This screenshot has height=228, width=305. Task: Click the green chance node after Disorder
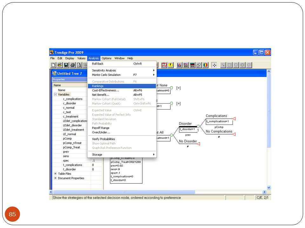pyautogui.click(x=198, y=126)
